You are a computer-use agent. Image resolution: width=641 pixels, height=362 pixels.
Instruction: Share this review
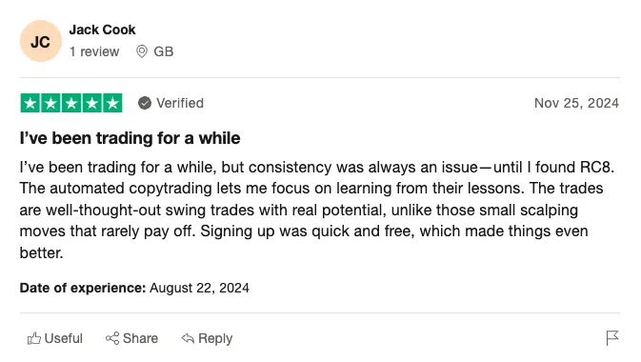131,338
